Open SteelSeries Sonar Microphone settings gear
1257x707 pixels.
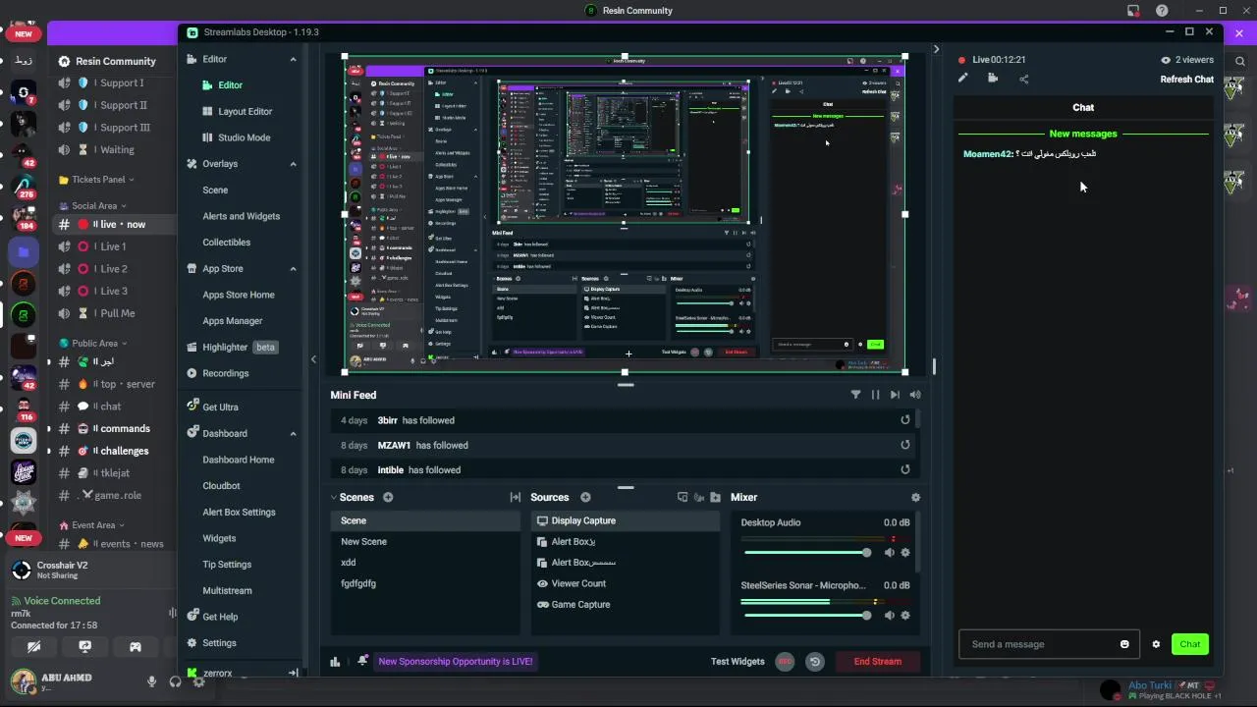pos(905,616)
